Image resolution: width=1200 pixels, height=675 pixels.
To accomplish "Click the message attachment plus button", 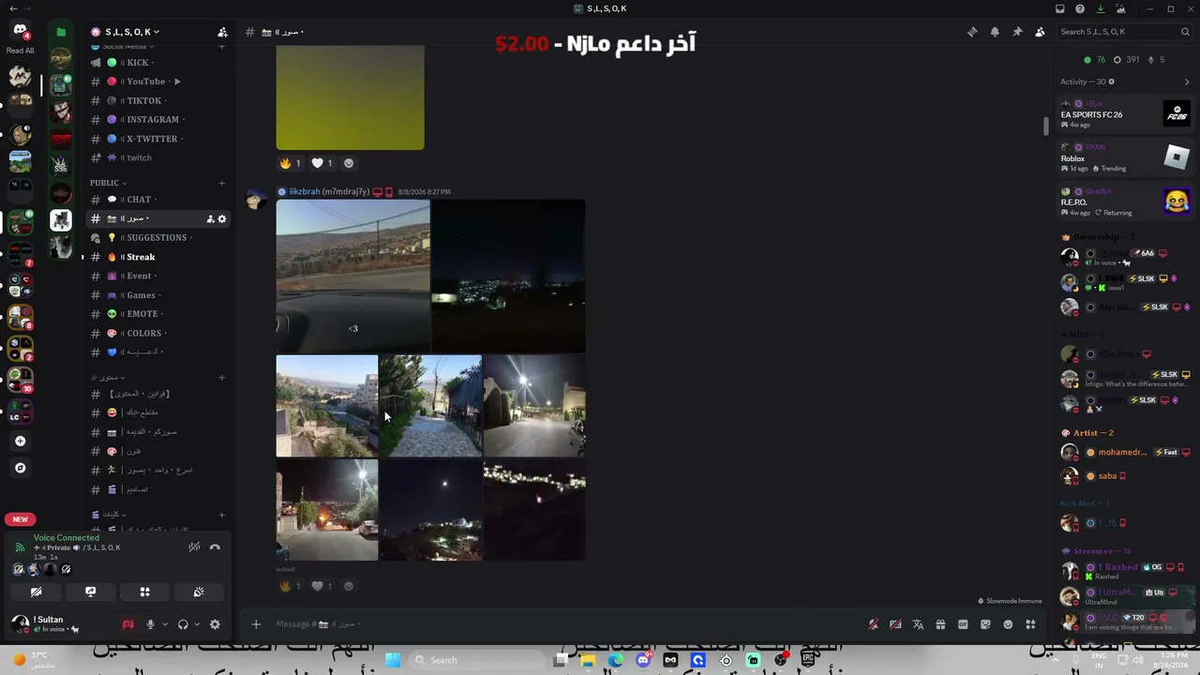I will pos(255,624).
